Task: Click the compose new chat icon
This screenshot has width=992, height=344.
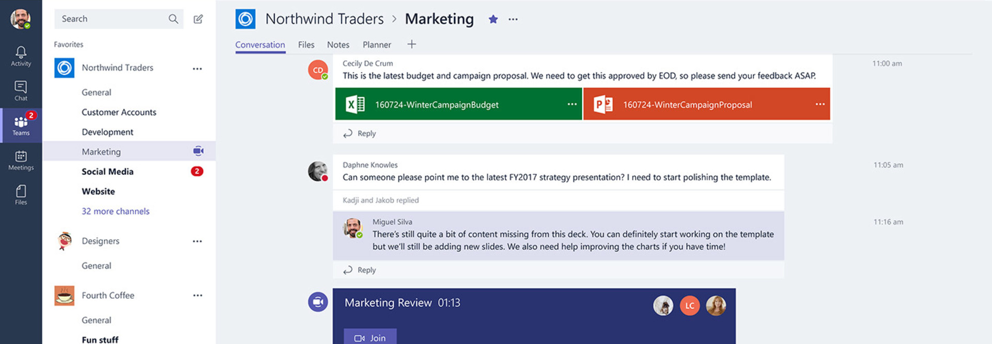Action: tap(198, 19)
